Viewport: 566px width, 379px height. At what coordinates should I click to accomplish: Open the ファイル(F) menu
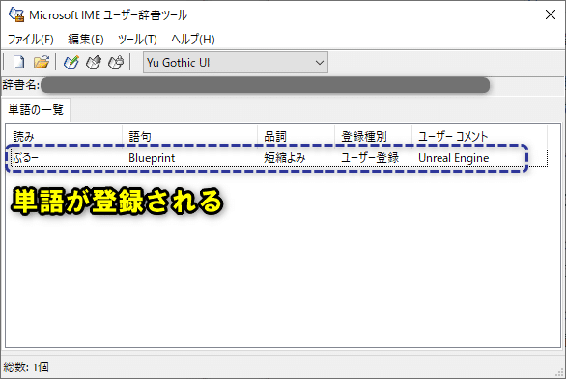point(31,39)
